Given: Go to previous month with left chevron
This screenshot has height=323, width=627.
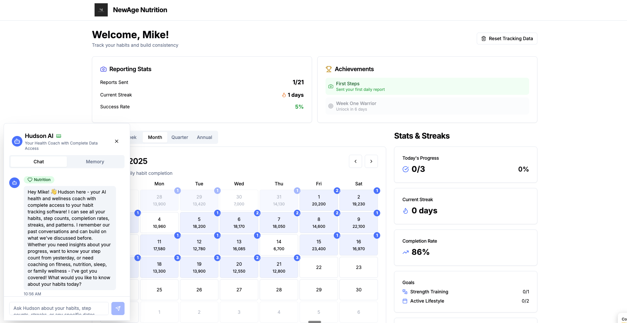Looking at the screenshot, I should point(356,161).
